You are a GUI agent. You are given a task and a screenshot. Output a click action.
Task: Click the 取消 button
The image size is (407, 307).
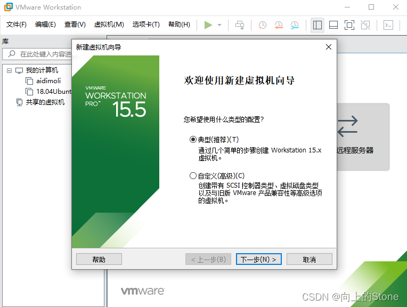point(310,259)
